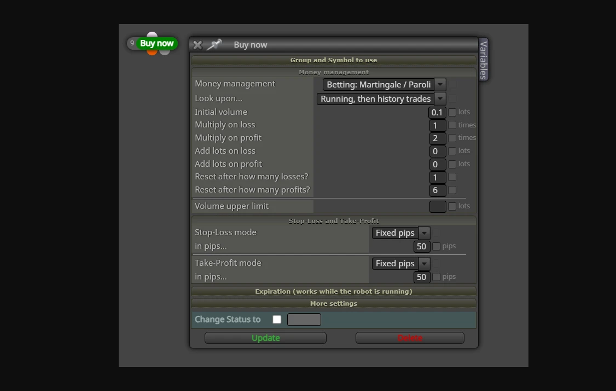The width and height of the screenshot is (616, 391).
Task: Toggle Multiply on profit times checkbox
Action: coord(452,138)
